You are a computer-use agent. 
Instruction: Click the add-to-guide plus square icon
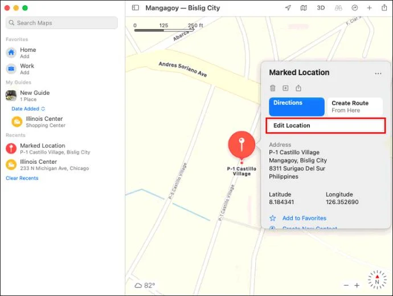pyautogui.click(x=285, y=88)
